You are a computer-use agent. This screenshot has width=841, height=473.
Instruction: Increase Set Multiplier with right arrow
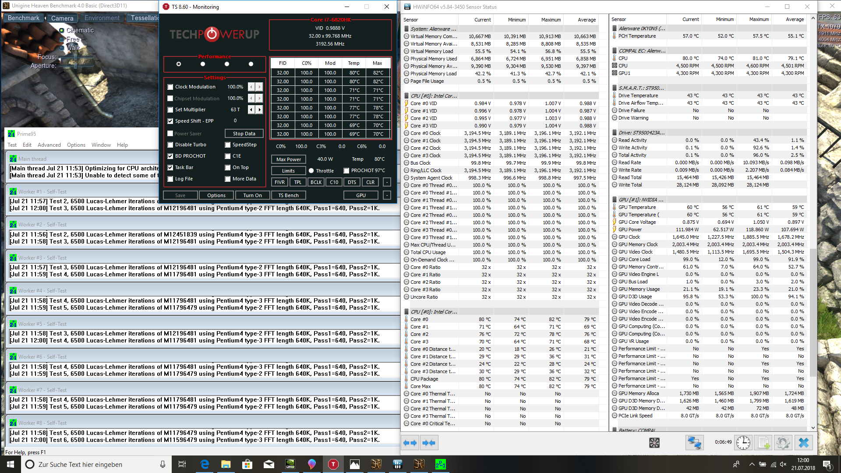click(x=260, y=110)
